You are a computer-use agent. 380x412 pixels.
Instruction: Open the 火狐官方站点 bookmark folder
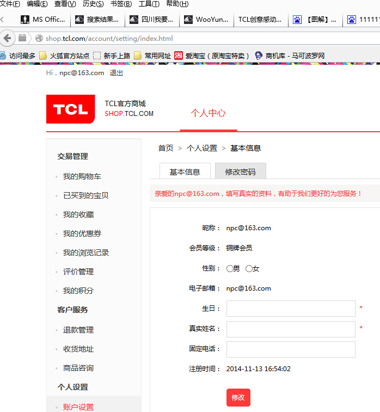click(64, 56)
